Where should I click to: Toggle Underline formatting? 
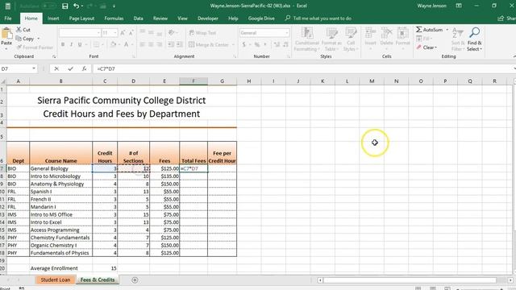click(x=80, y=44)
